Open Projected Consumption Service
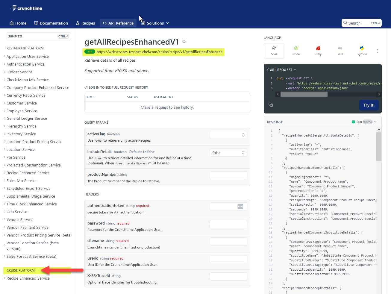The image size is (391, 294). tap(34, 165)
